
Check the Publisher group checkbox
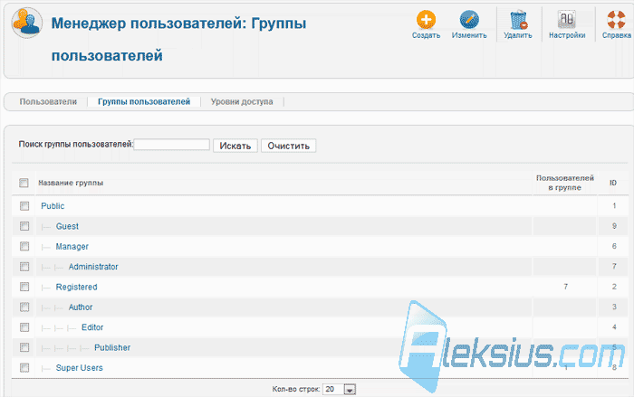point(24,347)
